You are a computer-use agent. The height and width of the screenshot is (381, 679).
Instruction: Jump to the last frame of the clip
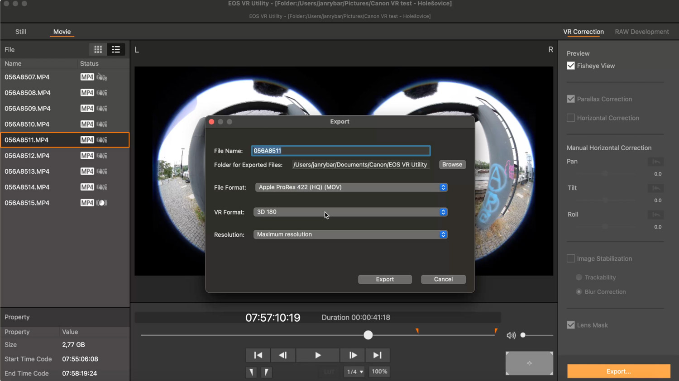[x=377, y=355]
